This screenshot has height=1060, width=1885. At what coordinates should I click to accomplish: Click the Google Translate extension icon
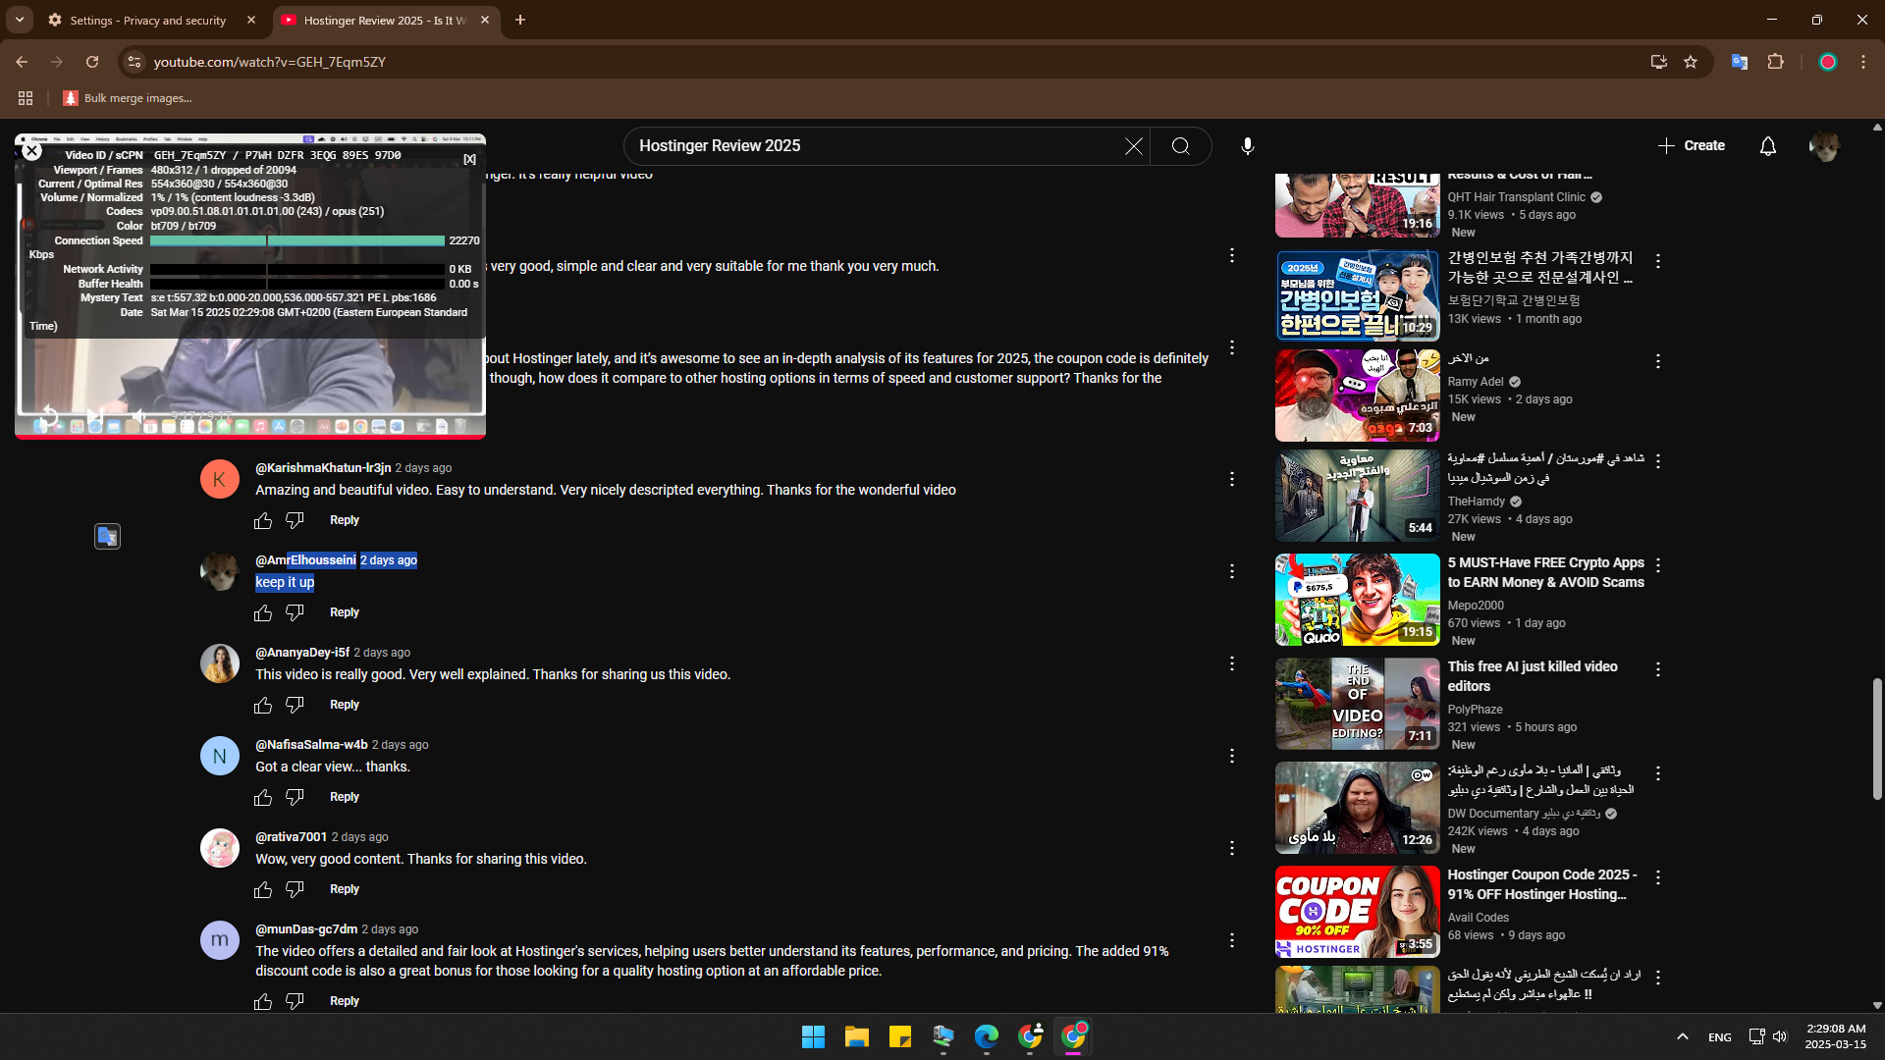(x=1739, y=62)
